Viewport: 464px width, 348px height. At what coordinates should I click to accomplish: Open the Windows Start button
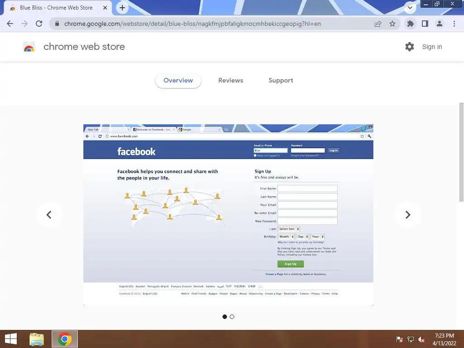click(11, 339)
